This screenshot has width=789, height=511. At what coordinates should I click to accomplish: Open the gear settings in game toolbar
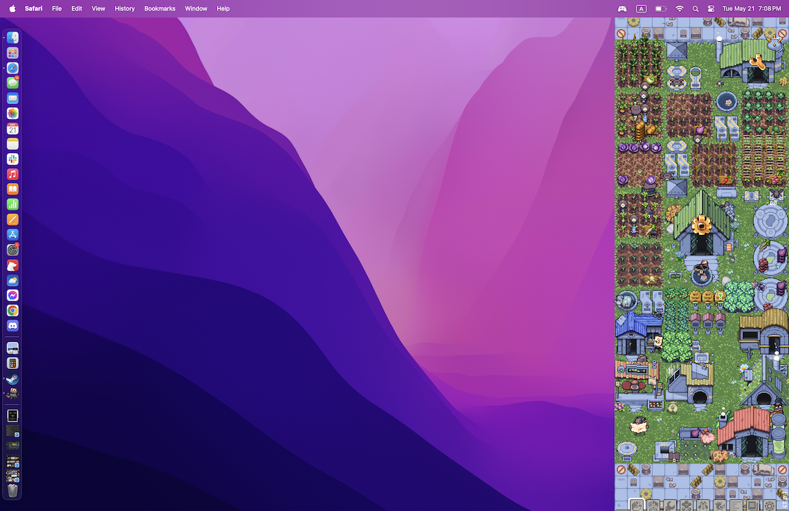point(769,506)
